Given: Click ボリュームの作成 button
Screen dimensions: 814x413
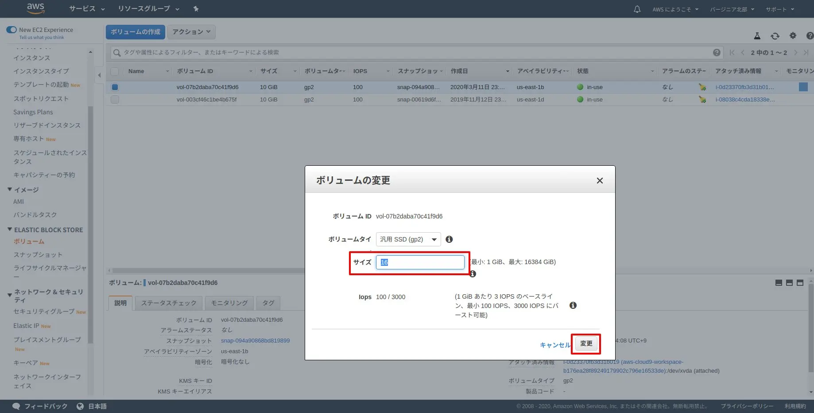Looking at the screenshot, I should (x=136, y=32).
